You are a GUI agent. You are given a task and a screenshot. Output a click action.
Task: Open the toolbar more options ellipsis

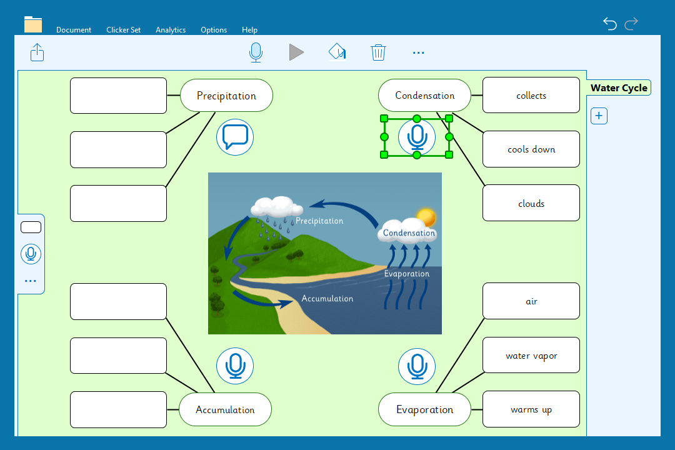tap(419, 52)
